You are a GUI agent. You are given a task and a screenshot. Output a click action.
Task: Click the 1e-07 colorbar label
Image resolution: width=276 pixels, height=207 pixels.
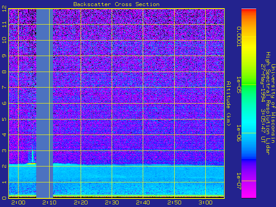coord(238,181)
